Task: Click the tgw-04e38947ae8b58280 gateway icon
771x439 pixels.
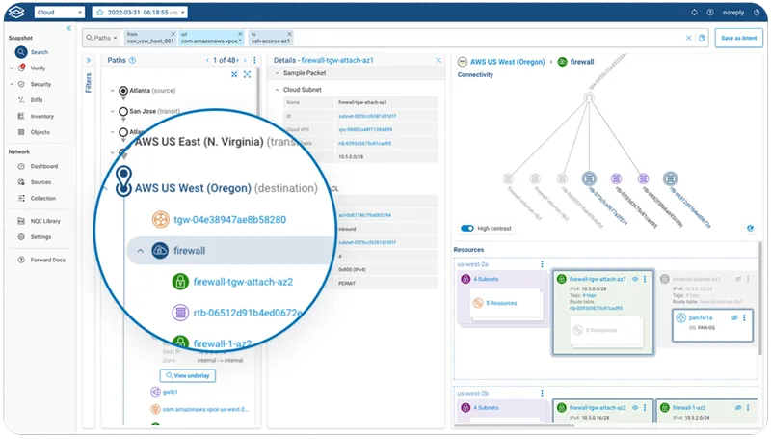Action: [x=153, y=219]
